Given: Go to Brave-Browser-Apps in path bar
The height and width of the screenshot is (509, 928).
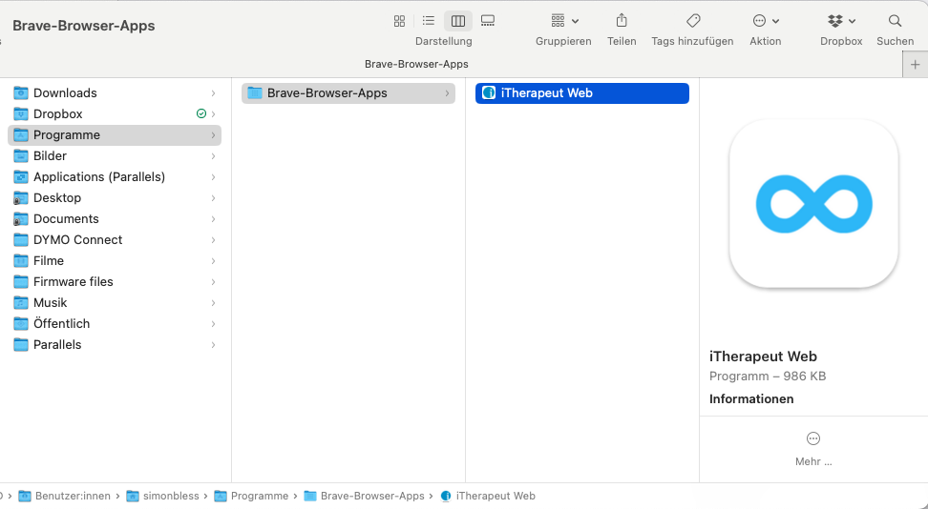Looking at the screenshot, I should coord(364,496).
